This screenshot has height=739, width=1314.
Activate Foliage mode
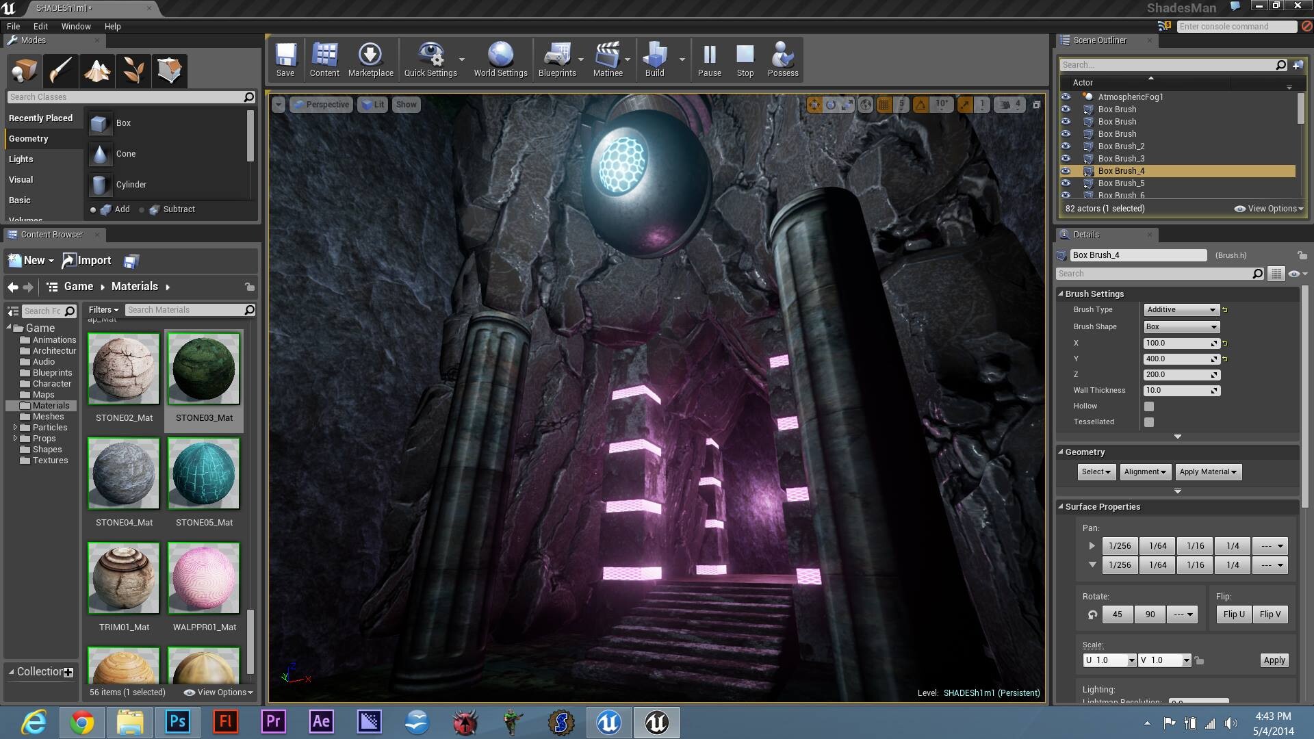pyautogui.click(x=133, y=70)
